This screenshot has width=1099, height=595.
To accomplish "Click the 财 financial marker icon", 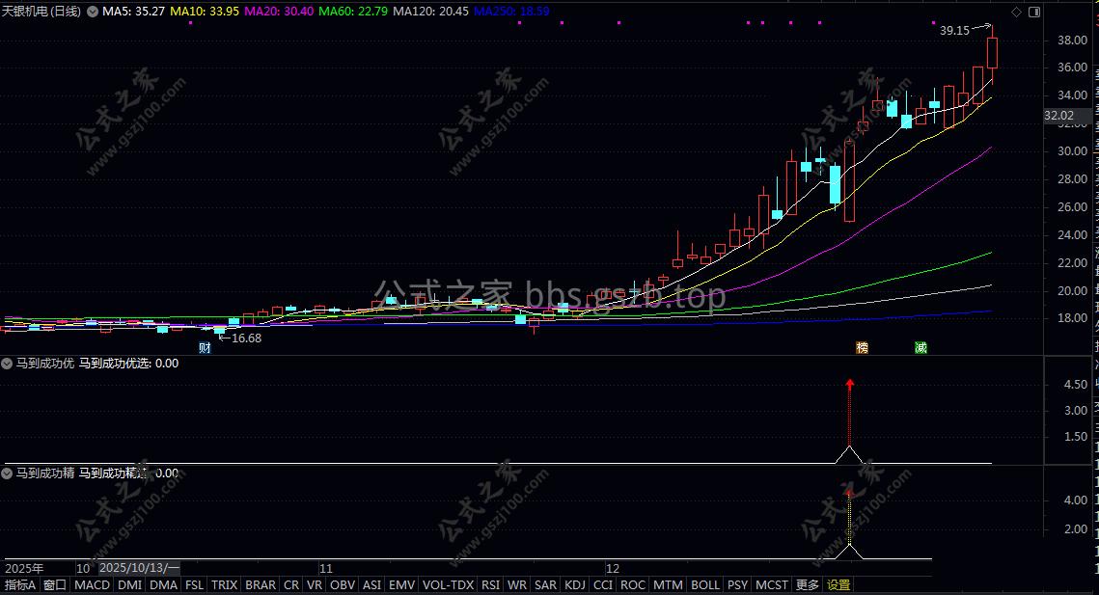I will click(x=205, y=347).
